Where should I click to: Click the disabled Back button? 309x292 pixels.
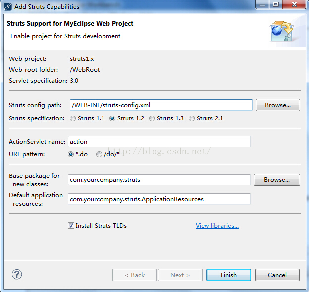[x=135, y=275]
